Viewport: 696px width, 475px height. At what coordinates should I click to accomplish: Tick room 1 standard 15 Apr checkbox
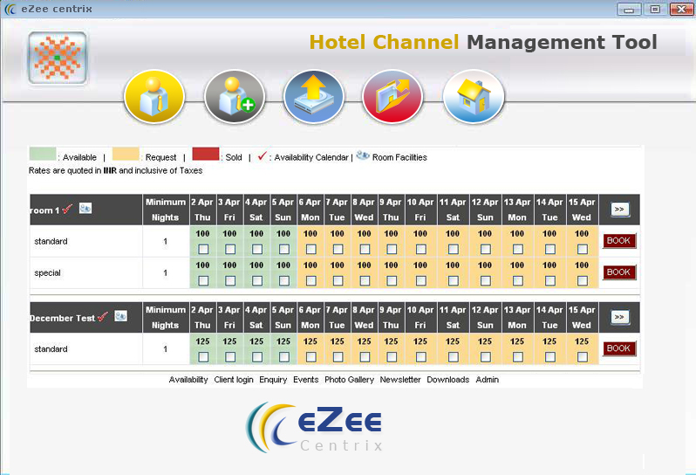pyautogui.click(x=583, y=249)
